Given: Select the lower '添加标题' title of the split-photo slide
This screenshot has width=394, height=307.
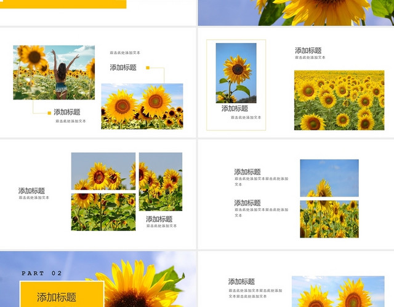Looking at the screenshot, I should coord(247,203).
